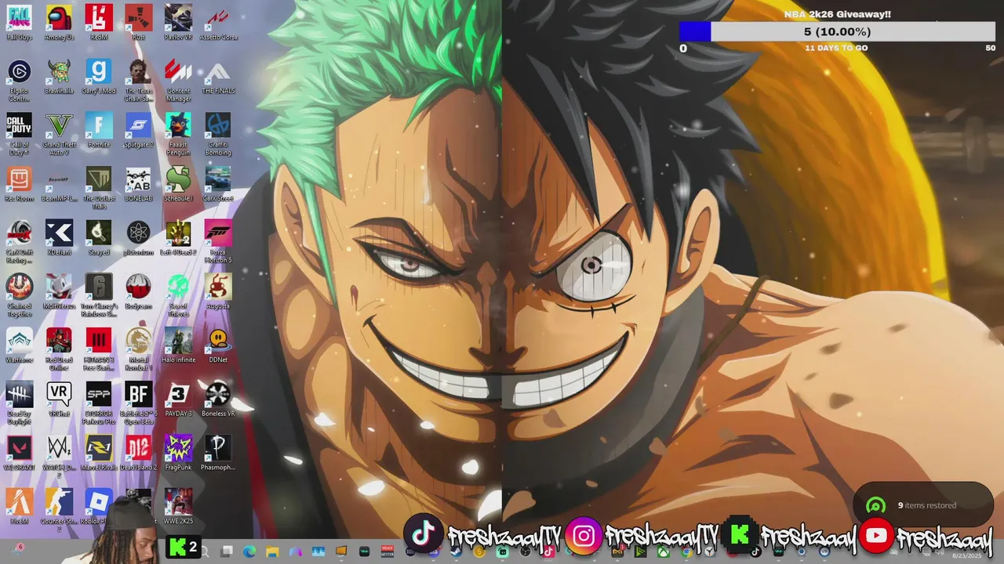The width and height of the screenshot is (1004, 564).
Task: Select the Sea of Thieves icon
Action: point(178,295)
